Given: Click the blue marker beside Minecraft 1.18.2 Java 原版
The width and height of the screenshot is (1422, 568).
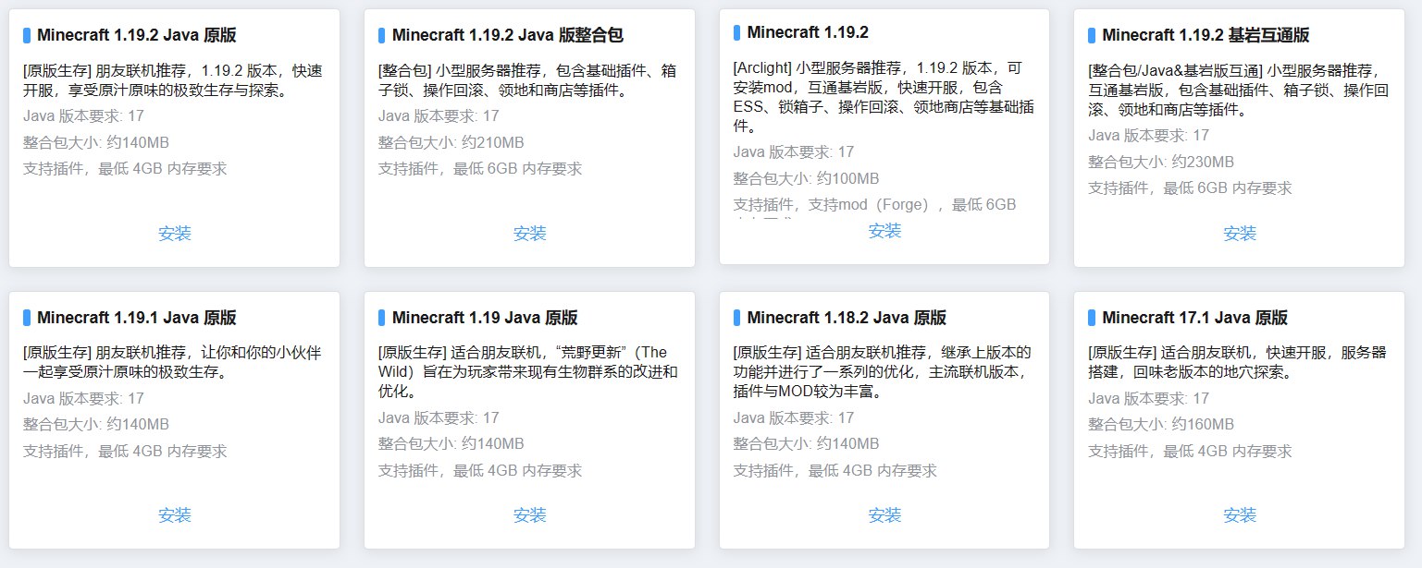Looking at the screenshot, I should coord(737,318).
